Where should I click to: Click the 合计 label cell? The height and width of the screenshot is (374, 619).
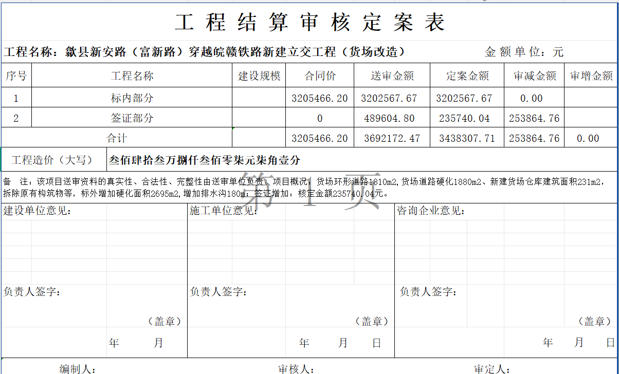click(117, 138)
